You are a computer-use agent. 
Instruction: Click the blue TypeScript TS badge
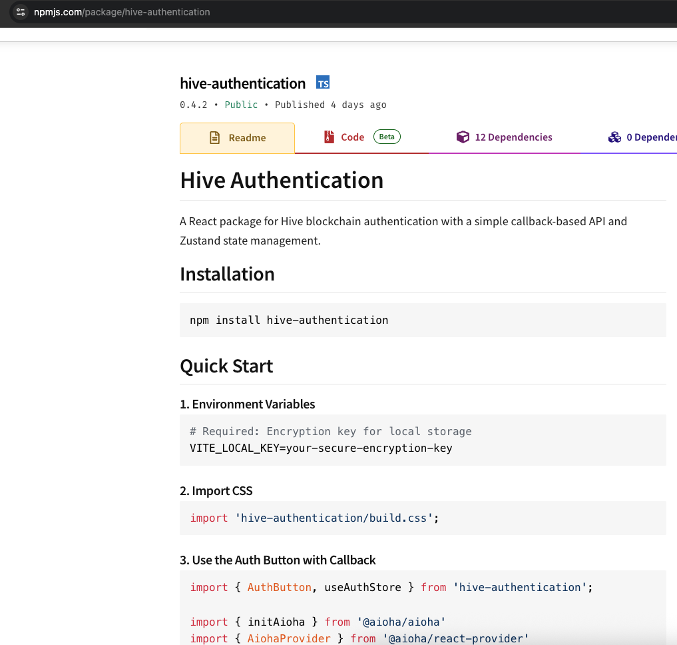coord(323,83)
